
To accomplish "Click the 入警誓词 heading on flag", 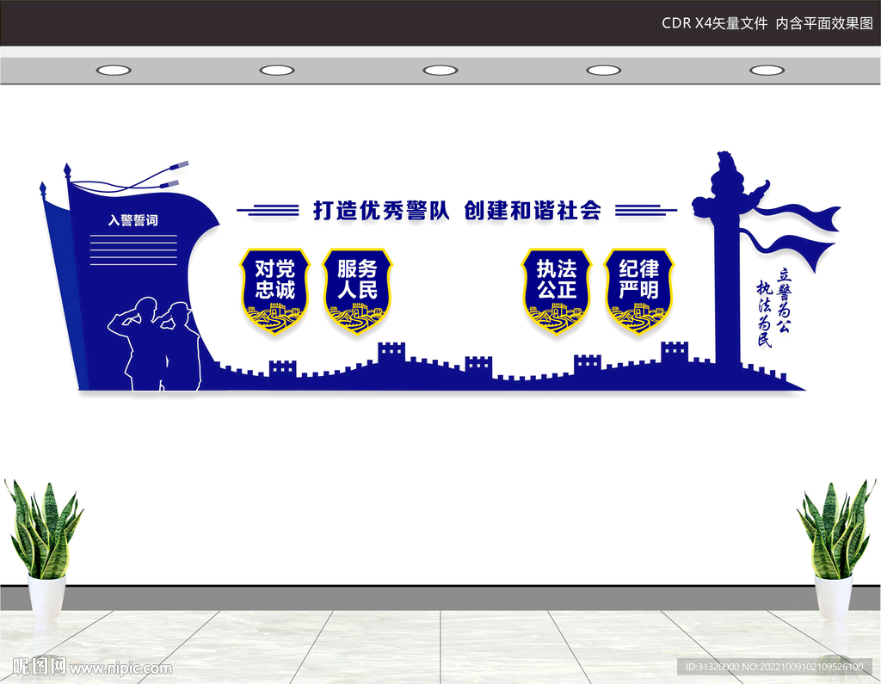I will [x=133, y=219].
